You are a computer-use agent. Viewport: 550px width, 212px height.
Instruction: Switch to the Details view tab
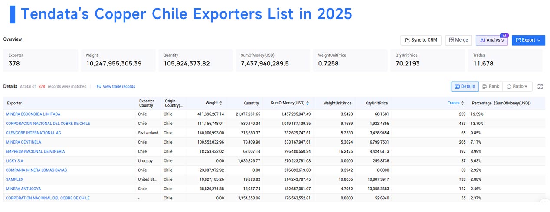(465, 86)
